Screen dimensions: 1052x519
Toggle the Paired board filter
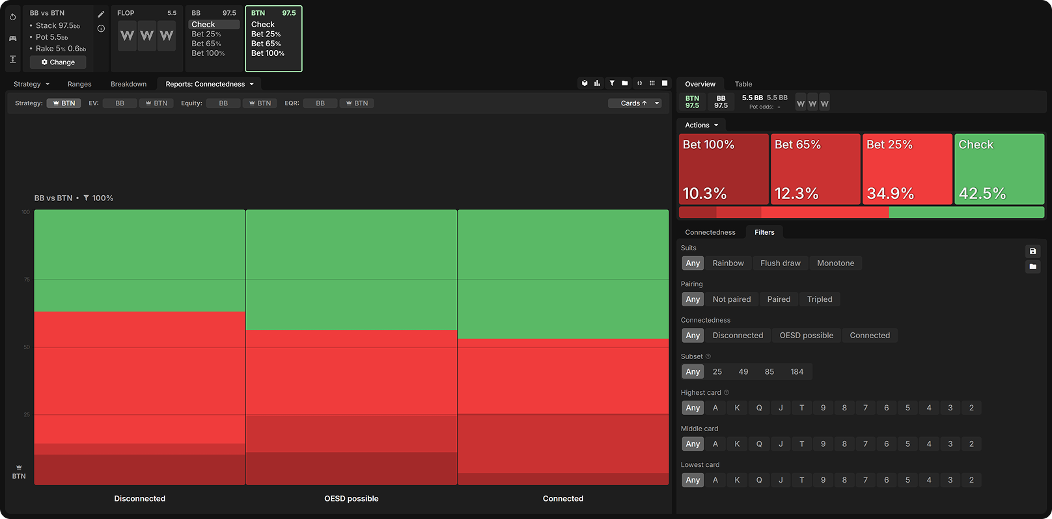tap(779, 299)
